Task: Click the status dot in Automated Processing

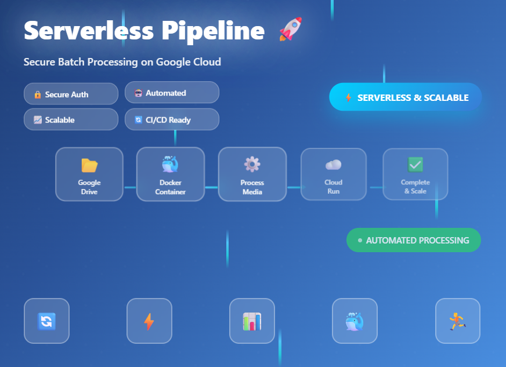Action: [360, 240]
